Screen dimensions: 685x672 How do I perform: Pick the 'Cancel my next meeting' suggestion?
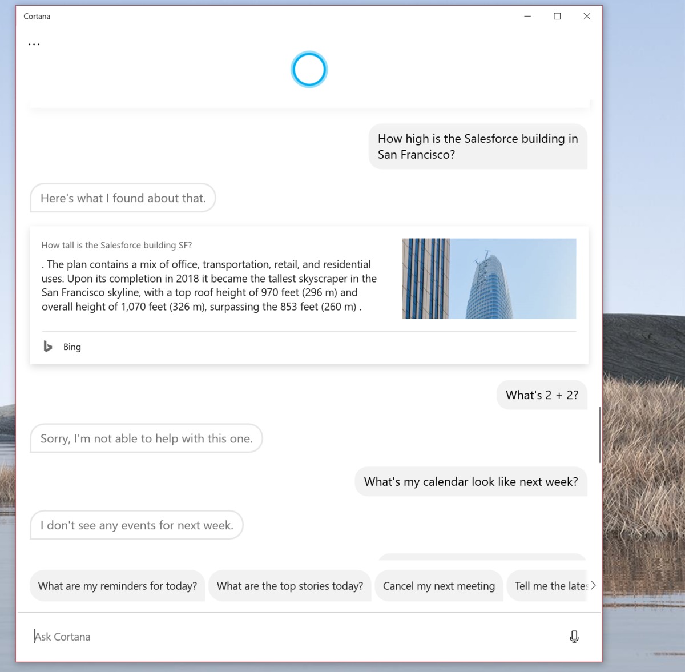click(x=439, y=586)
